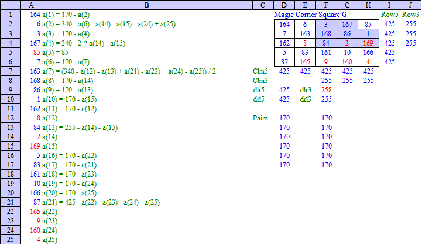Select column J header

pyautogui.click(x=411, y=5)
